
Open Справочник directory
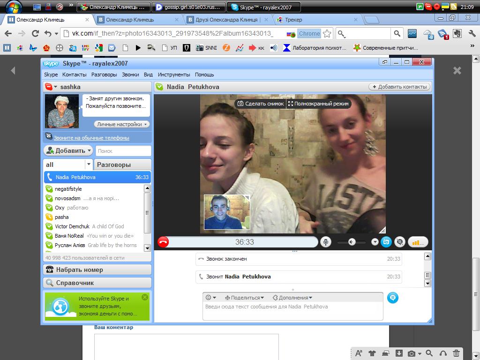click(x=97, y=283)
